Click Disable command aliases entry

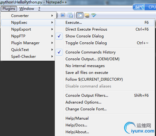pos(105,86)
